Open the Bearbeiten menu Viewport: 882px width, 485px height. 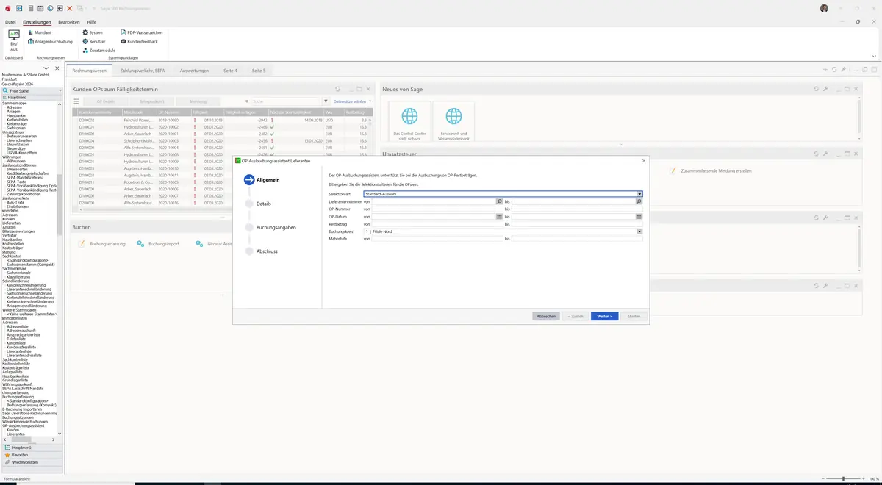[69, 22]
